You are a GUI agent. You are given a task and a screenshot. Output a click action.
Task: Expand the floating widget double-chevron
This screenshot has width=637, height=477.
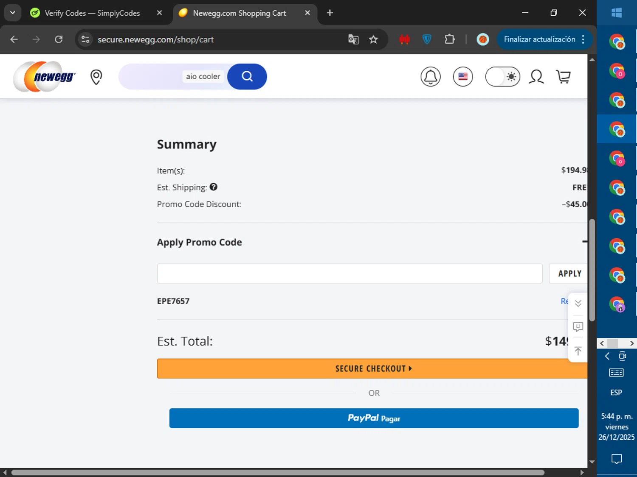pos(578,304)
